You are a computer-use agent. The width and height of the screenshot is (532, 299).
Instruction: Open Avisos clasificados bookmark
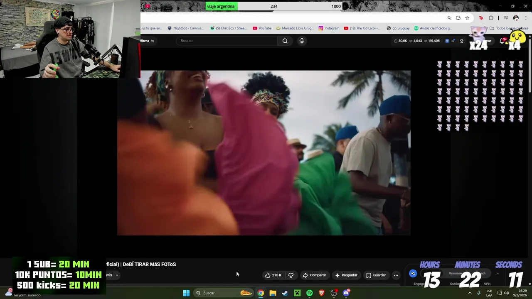(433, 28)
